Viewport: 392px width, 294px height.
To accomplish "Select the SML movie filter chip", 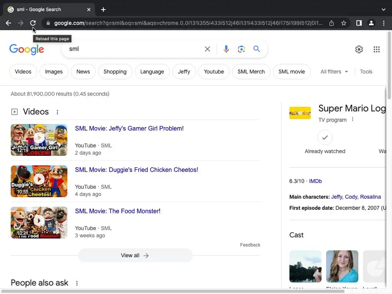I will pyautogui.click(x=291, y=72).
